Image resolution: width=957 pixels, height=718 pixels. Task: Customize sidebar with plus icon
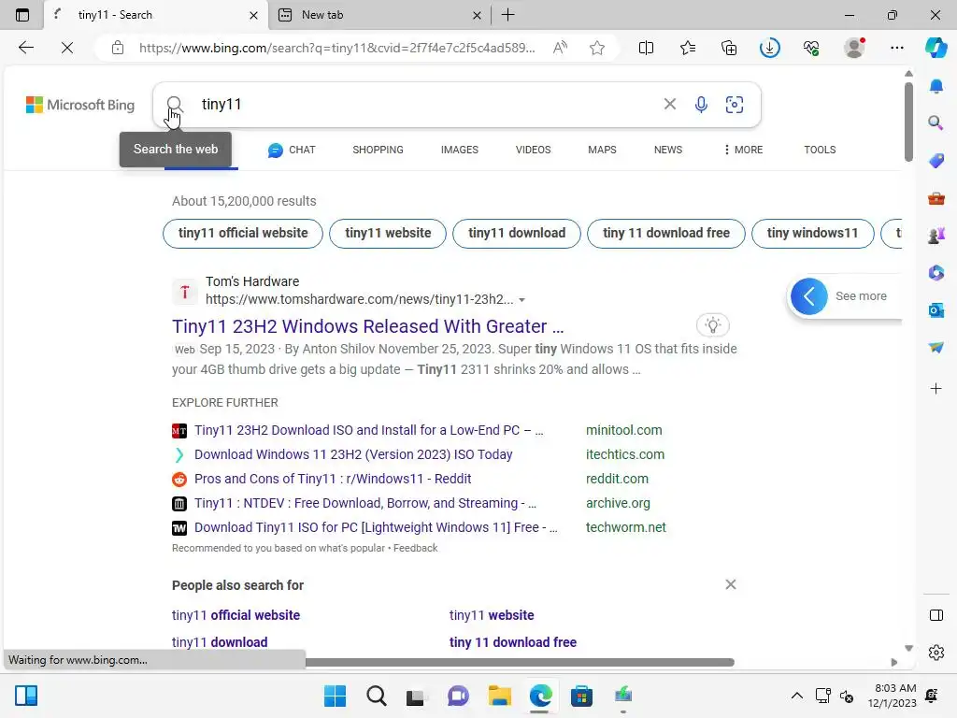click(936, 388)
